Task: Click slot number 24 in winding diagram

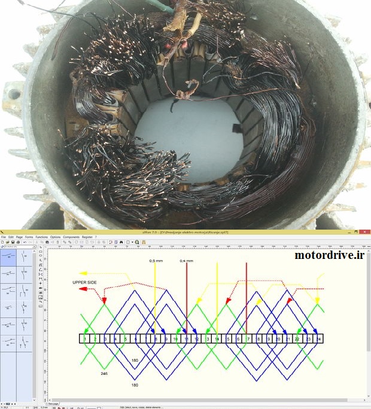Action: (x=318, y=339)
